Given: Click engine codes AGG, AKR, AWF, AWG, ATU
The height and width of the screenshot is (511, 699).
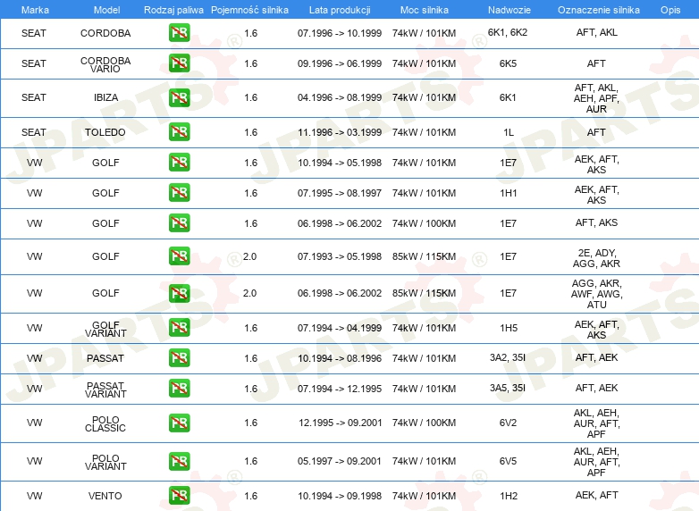Looking at the screenshot, I should [596, 294].
